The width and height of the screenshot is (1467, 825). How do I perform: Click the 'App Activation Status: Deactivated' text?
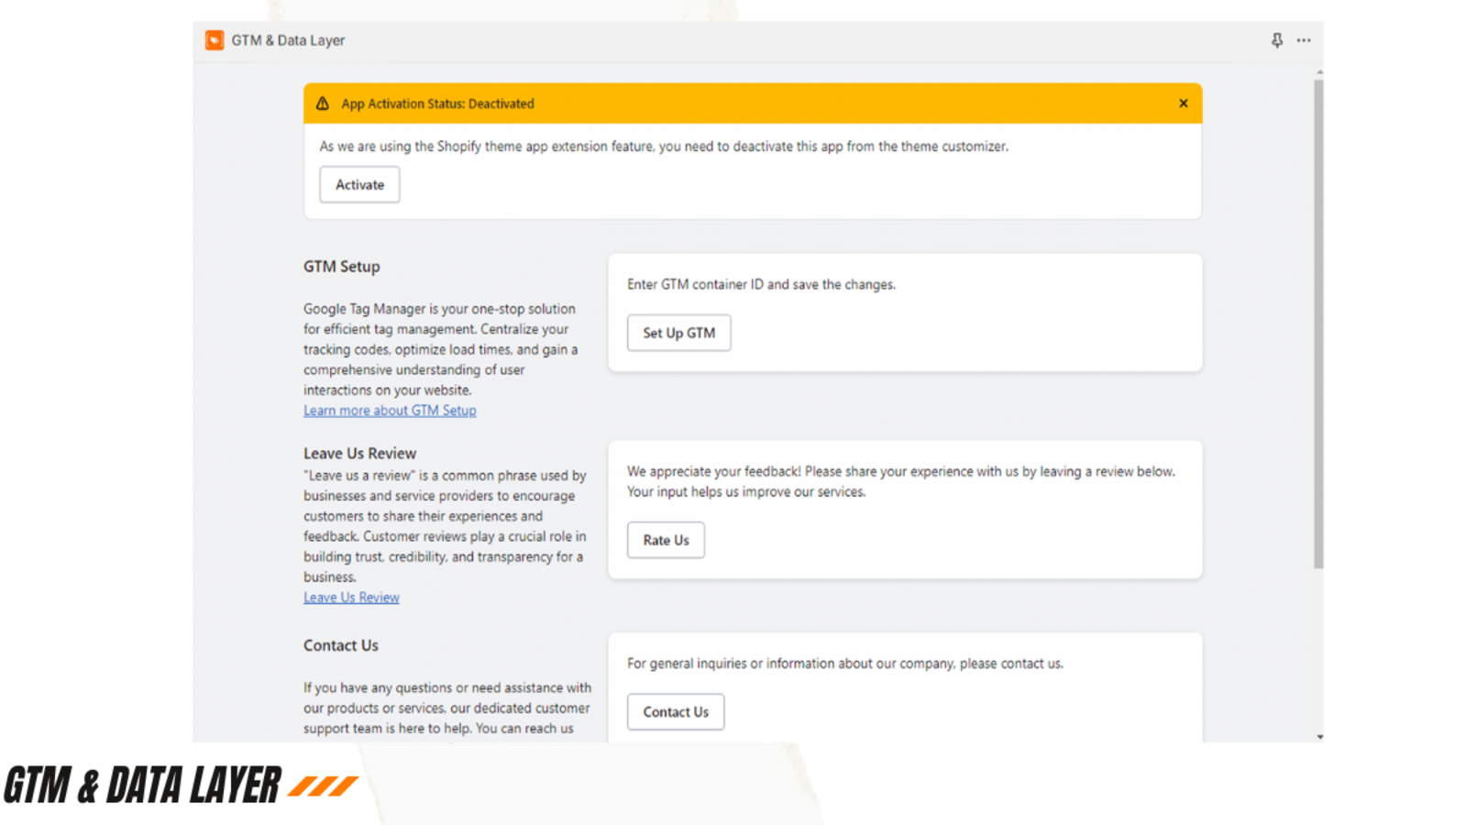point(437,104)
